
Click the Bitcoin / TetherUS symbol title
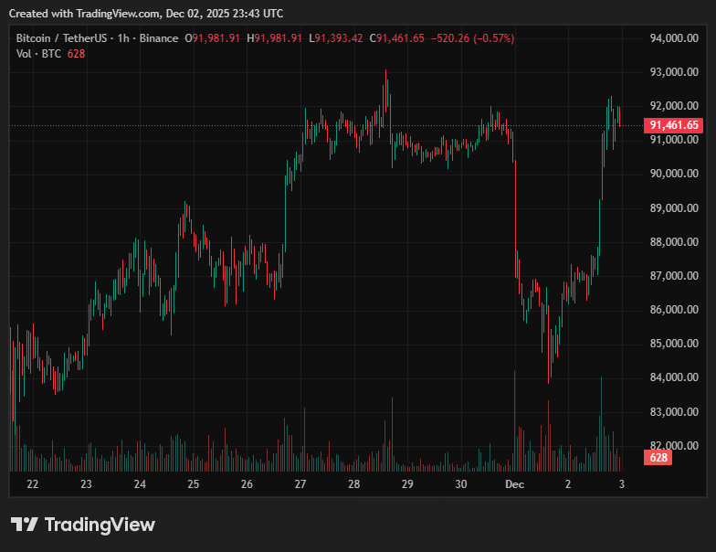pos(62,38)
